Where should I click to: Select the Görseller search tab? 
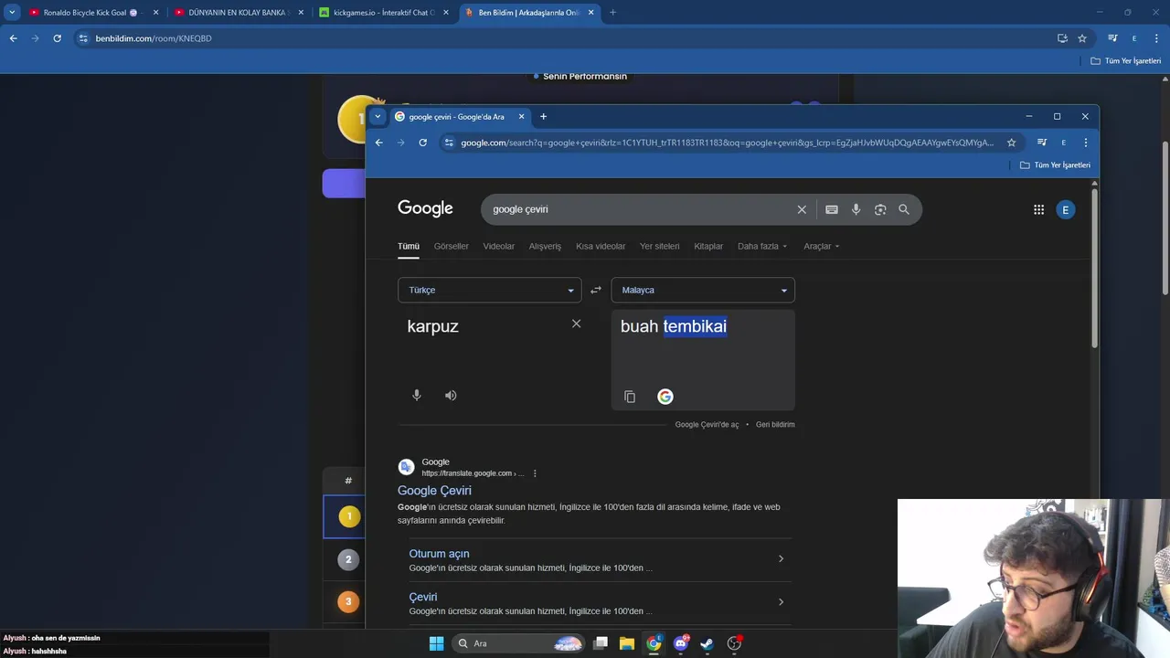pyautogui.click(x=452, y=246)
